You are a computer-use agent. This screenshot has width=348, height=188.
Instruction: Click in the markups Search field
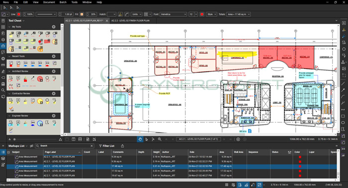coord(64,146)
